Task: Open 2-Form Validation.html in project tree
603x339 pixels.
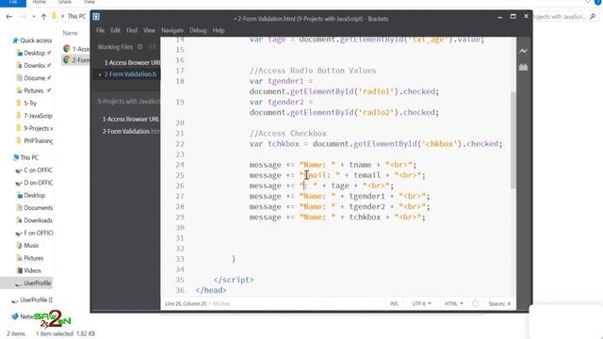Action: [131, 131]
